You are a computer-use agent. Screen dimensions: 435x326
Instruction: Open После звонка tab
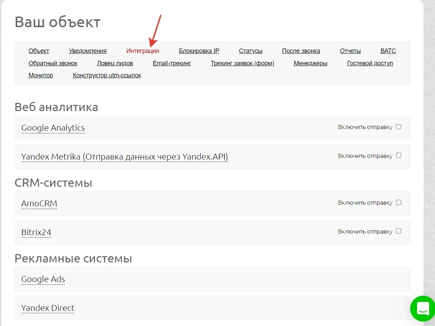point(301,51)
